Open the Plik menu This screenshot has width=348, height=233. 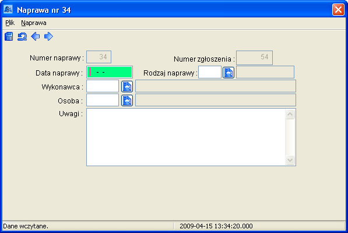point(10,23)
